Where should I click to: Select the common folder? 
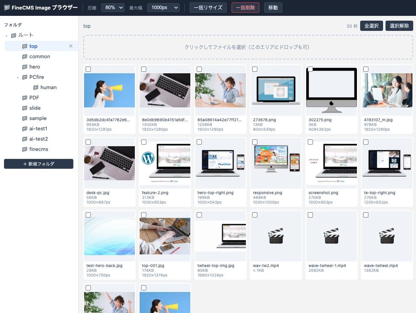[40, 56]
